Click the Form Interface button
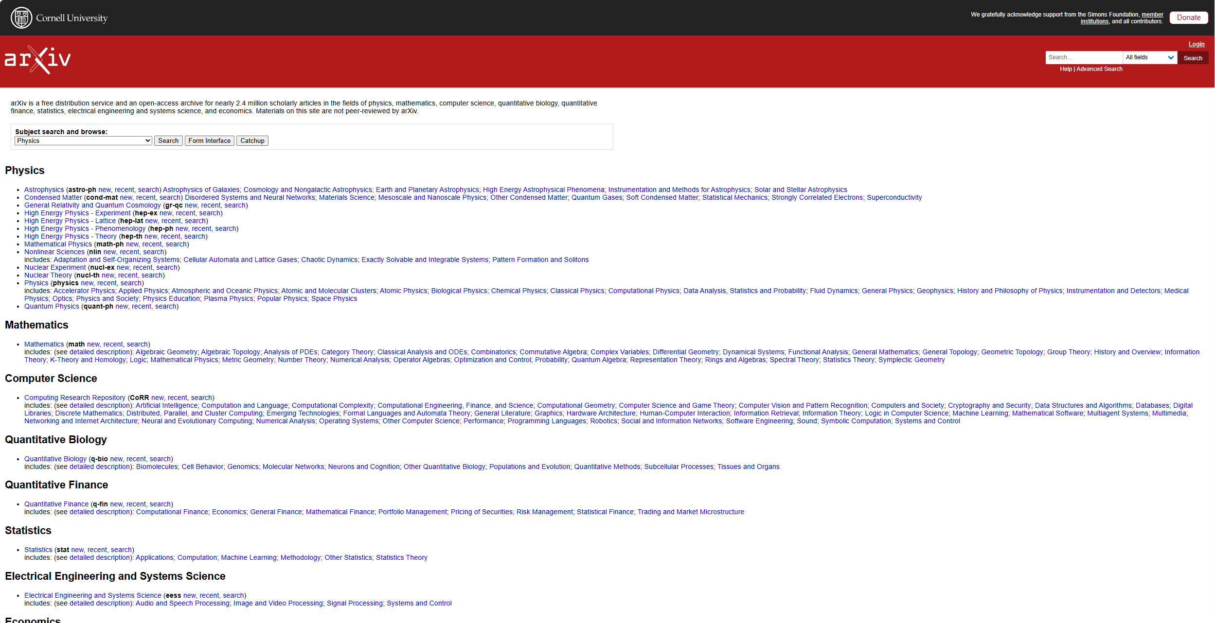 (210, 141)
